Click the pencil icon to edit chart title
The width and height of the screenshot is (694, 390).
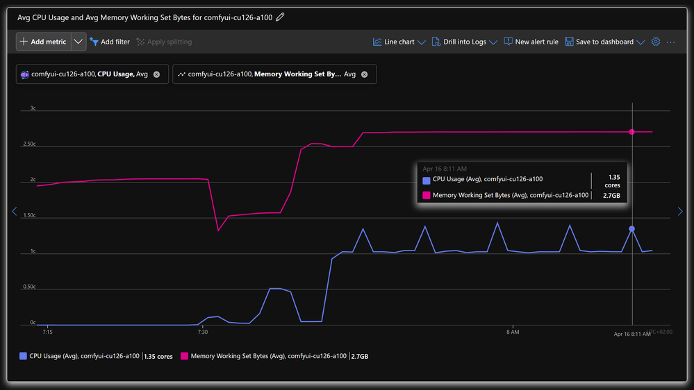coord(280,17)
